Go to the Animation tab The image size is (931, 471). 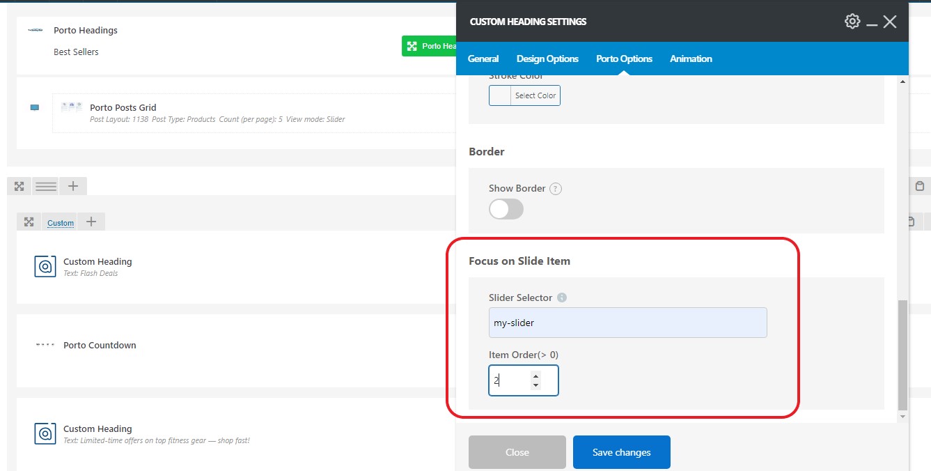coord(691,59)
